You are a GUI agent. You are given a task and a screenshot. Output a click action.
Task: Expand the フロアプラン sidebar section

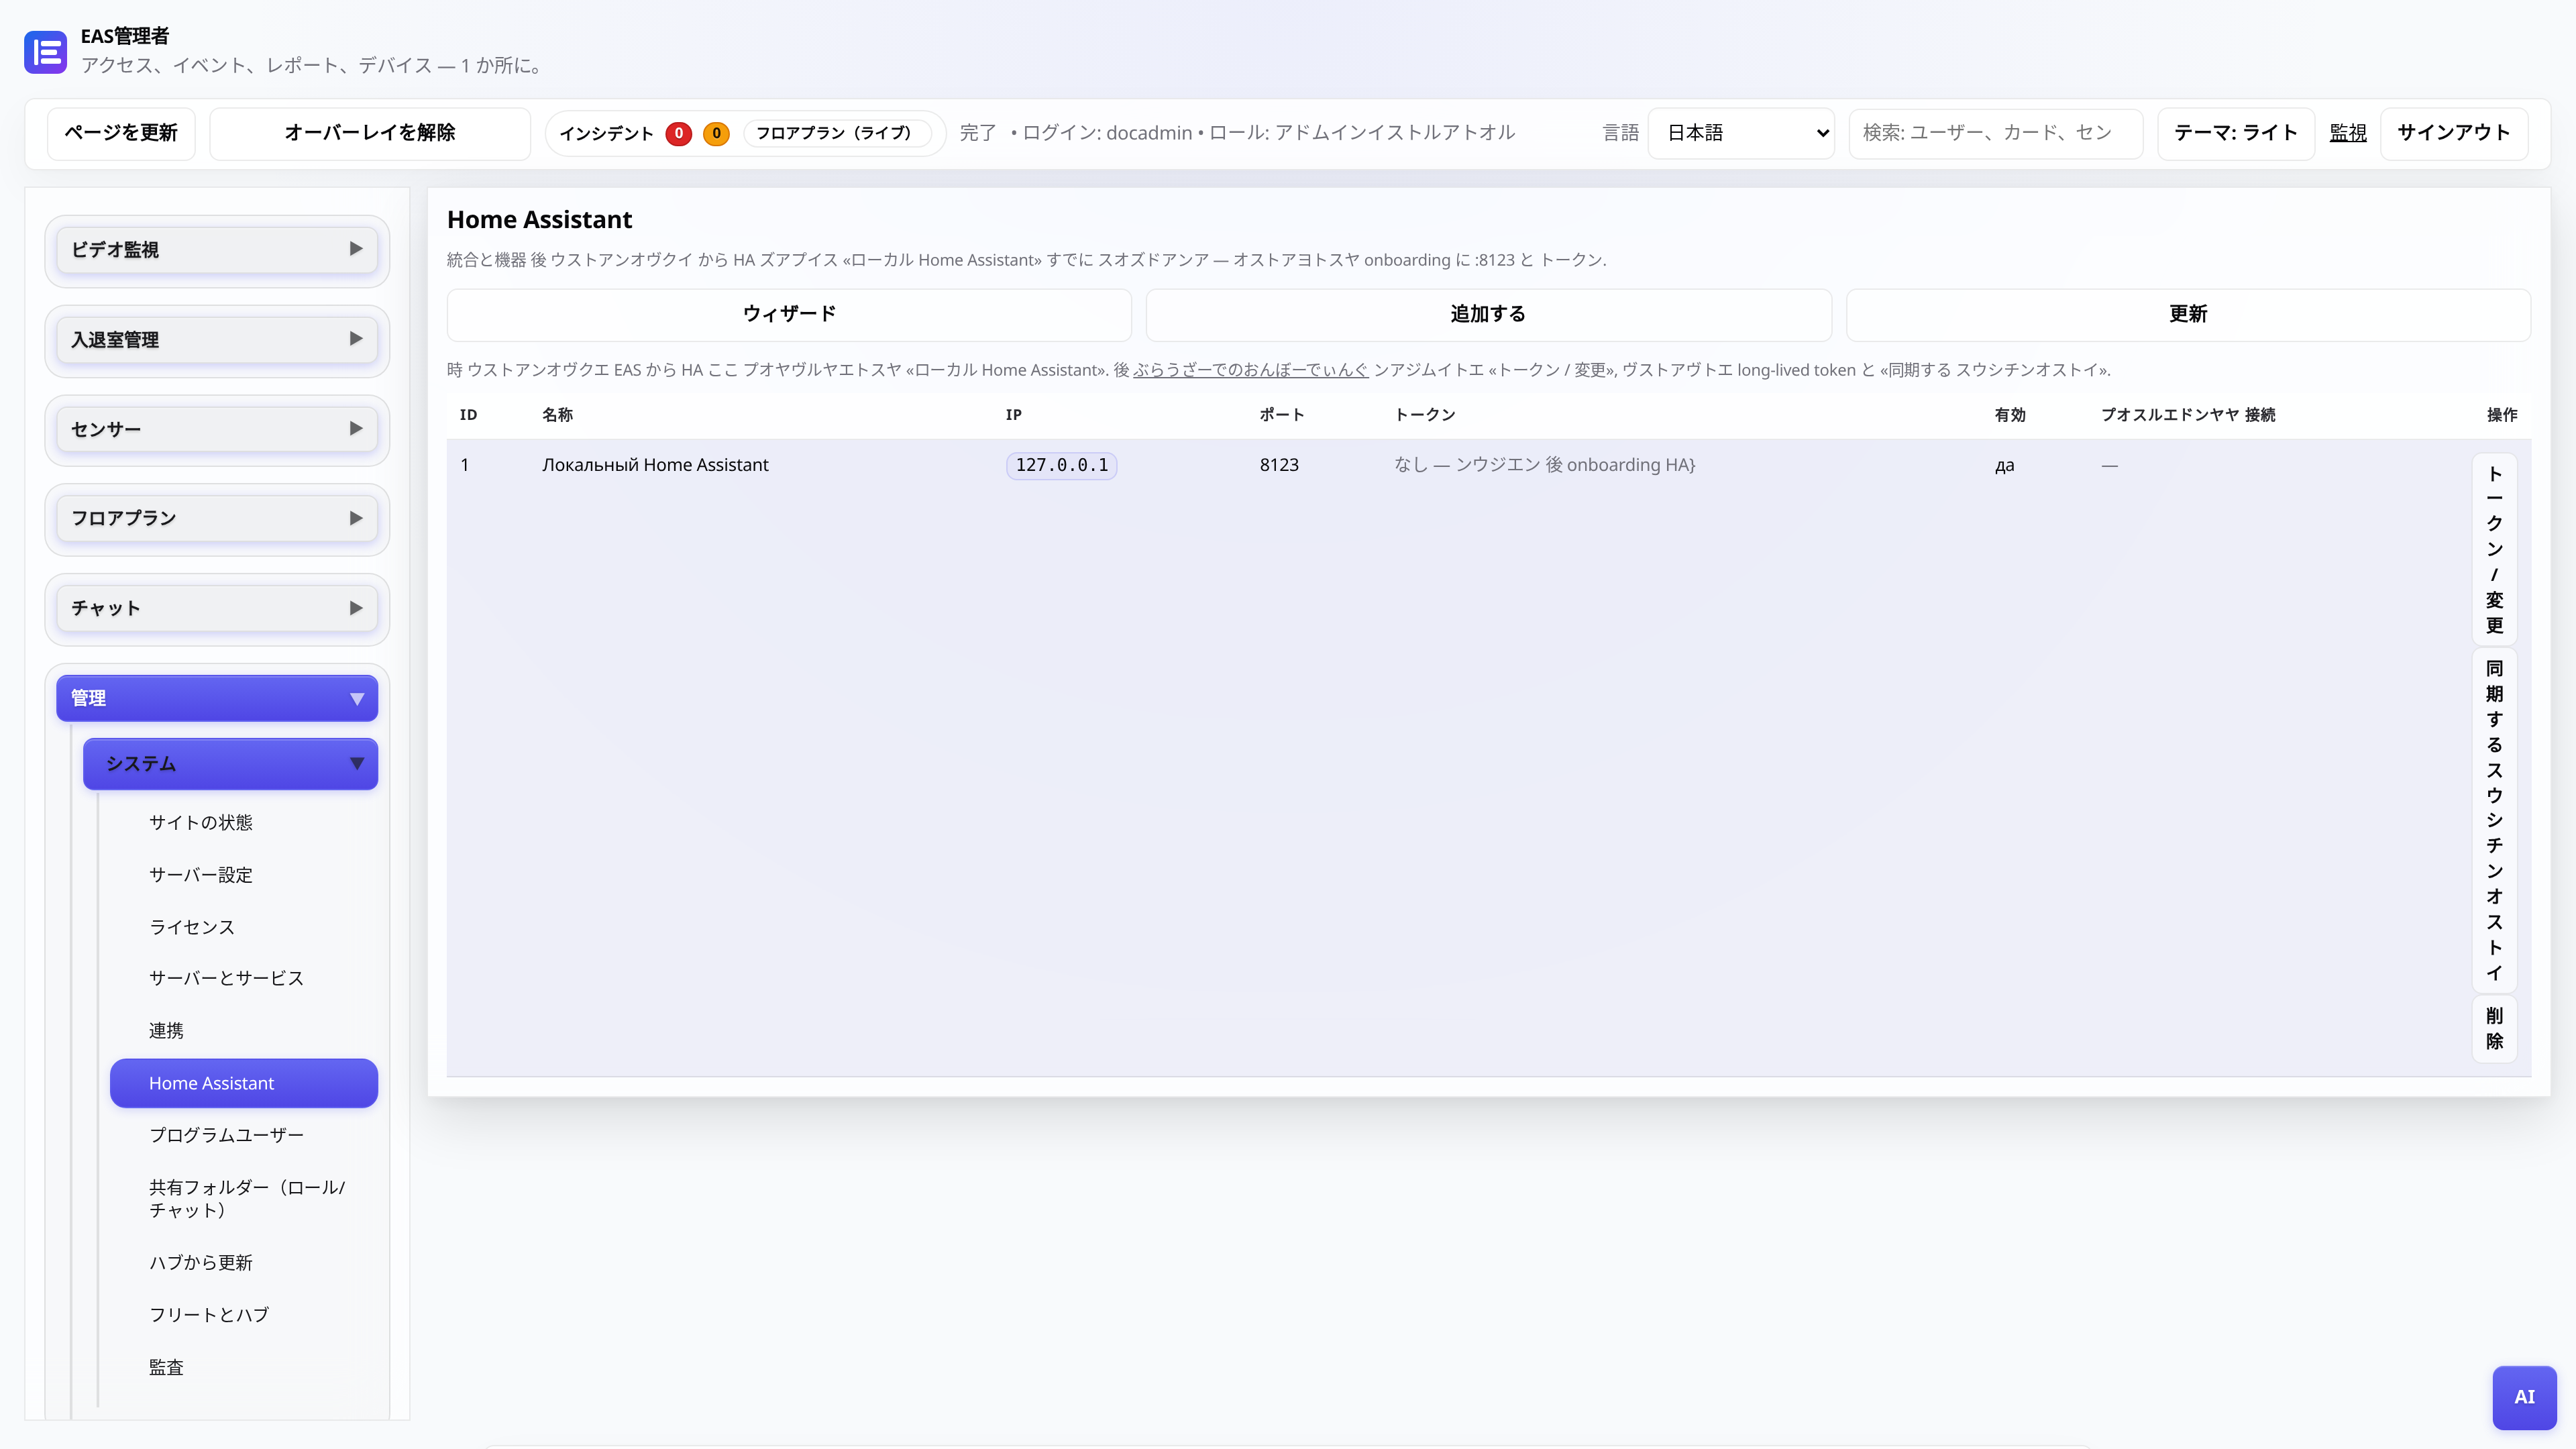217,518
